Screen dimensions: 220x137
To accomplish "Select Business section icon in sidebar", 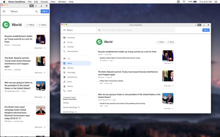I will click(x=64, y=68).
